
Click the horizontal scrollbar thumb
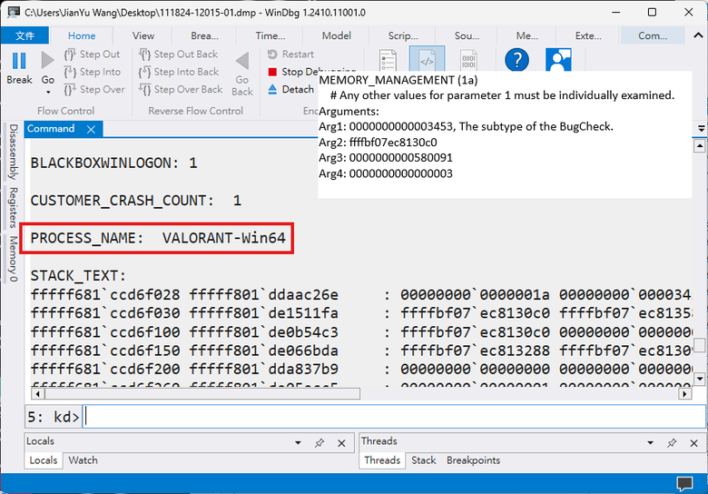pos(202,394)
